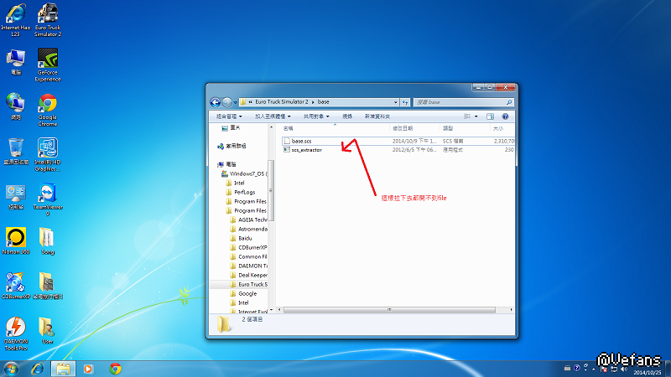
Task: Open Euro Truck Simulator 2 desktop shortcut
Action: [48, 18]
